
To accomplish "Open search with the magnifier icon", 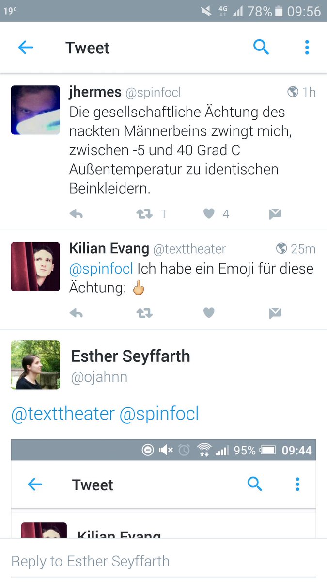I will (261, 47).
